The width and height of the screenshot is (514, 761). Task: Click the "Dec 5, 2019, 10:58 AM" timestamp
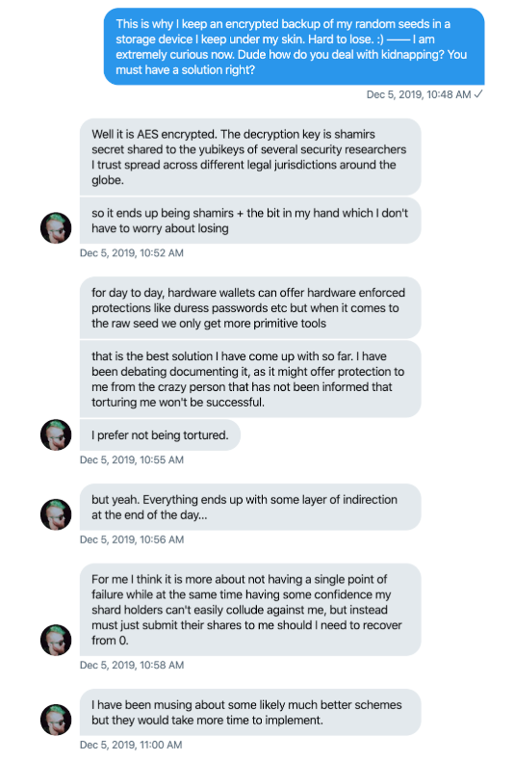pos(132,665)
